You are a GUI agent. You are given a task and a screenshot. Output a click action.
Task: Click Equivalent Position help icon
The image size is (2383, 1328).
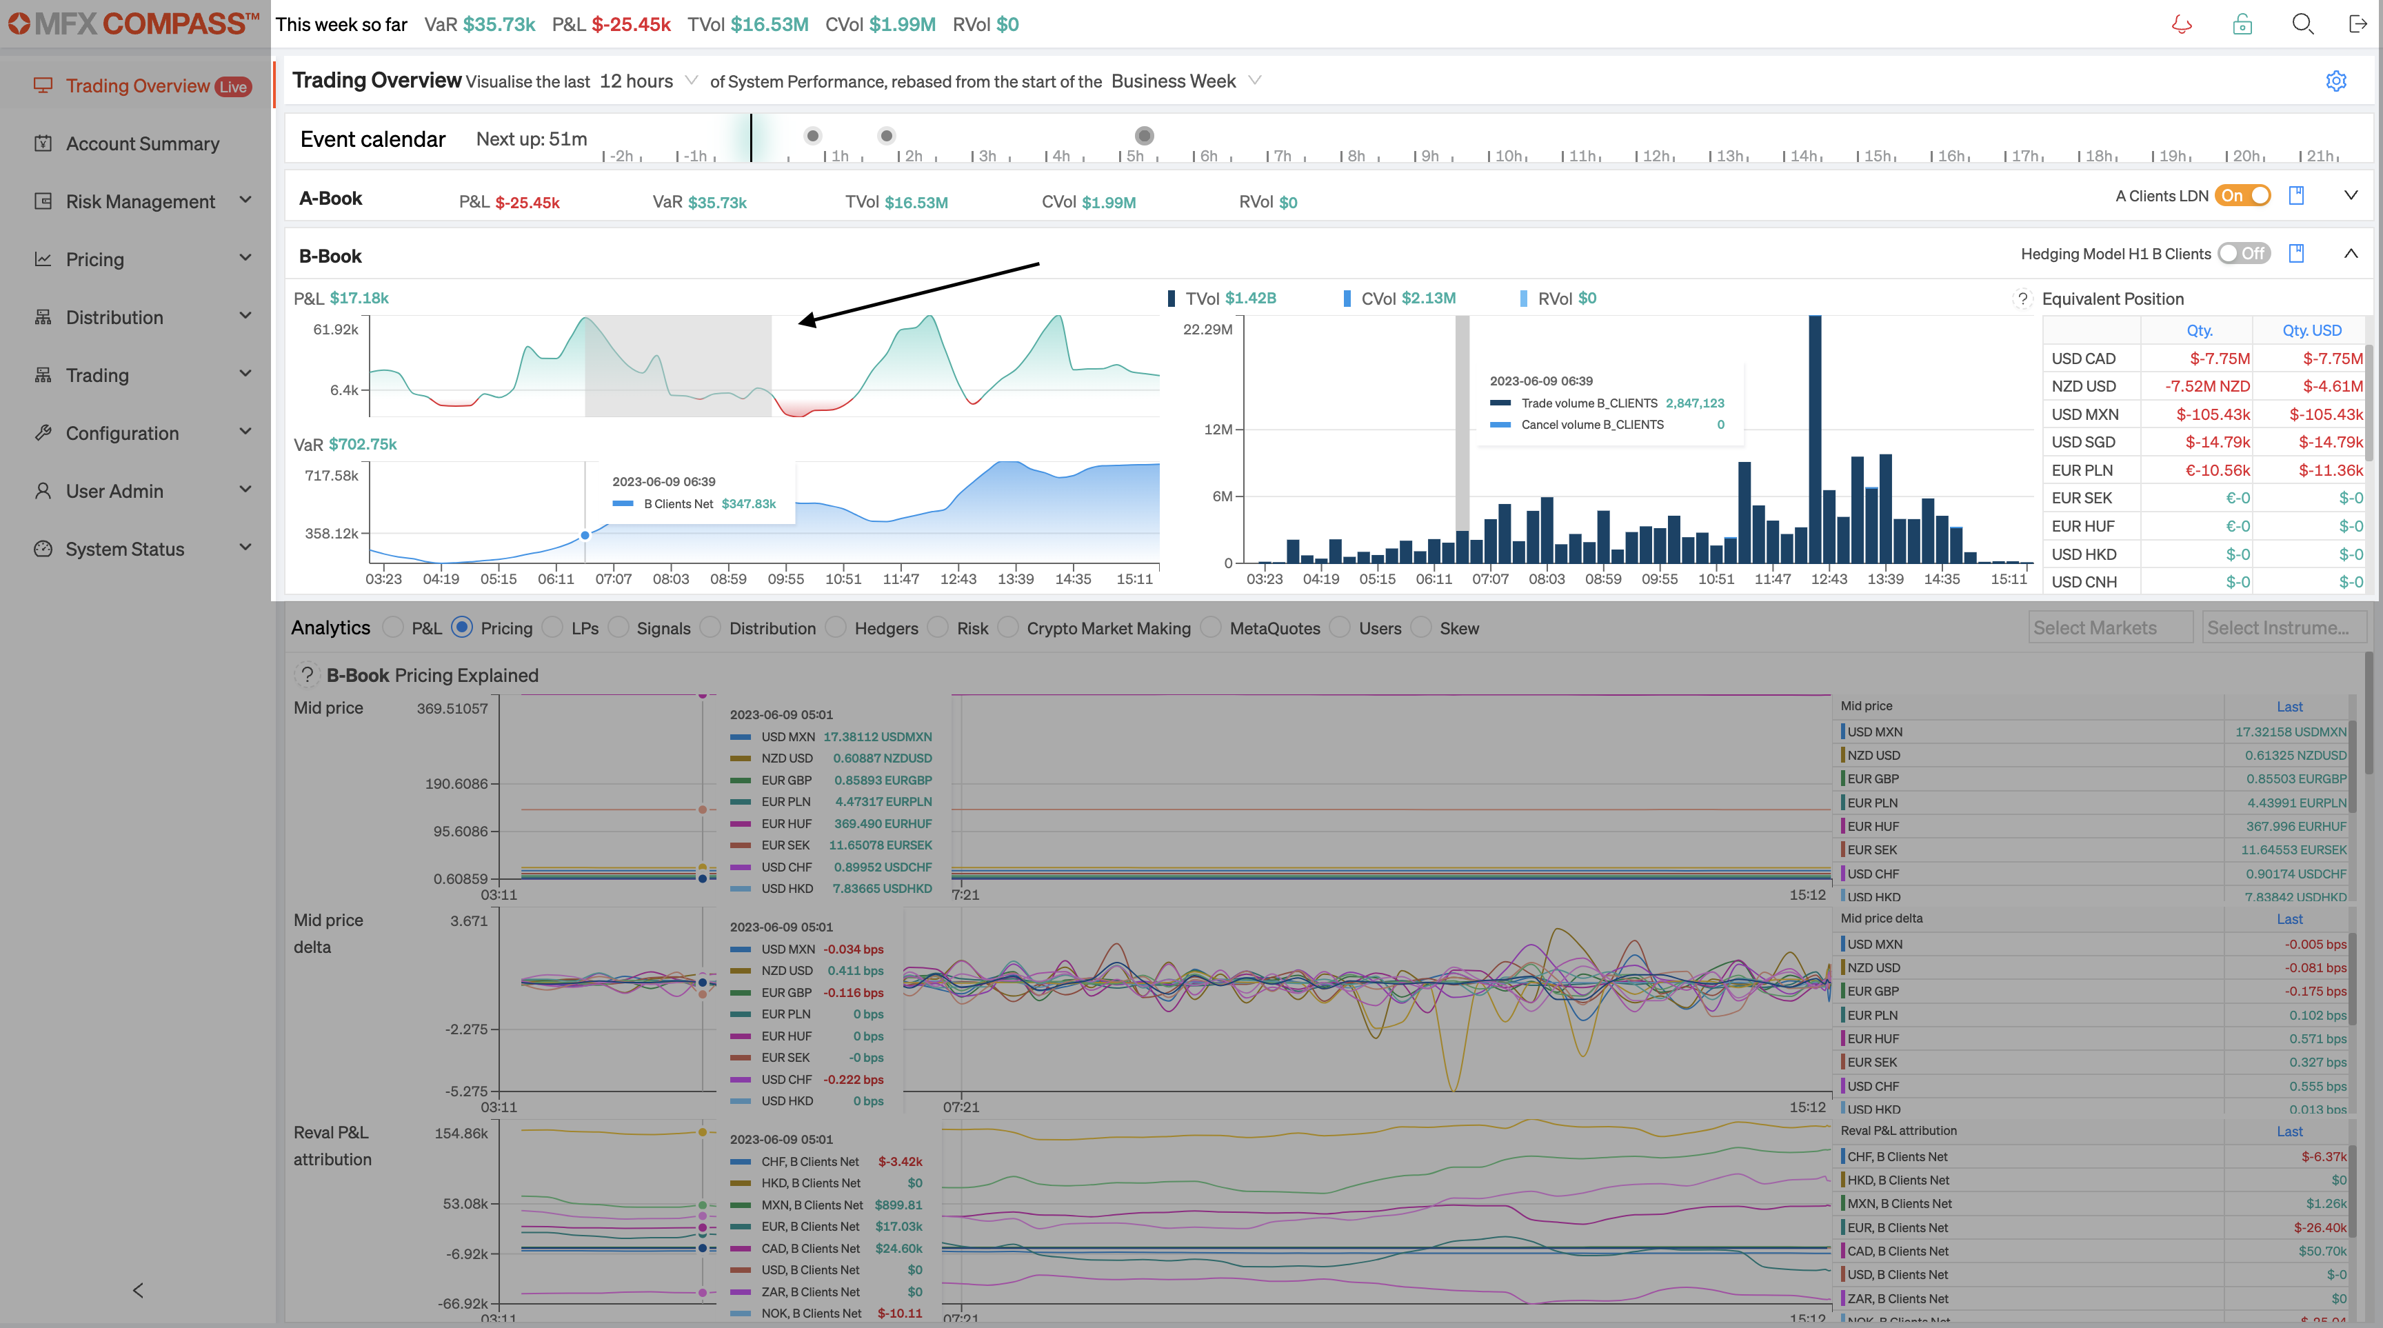[x=2022, y=299]
